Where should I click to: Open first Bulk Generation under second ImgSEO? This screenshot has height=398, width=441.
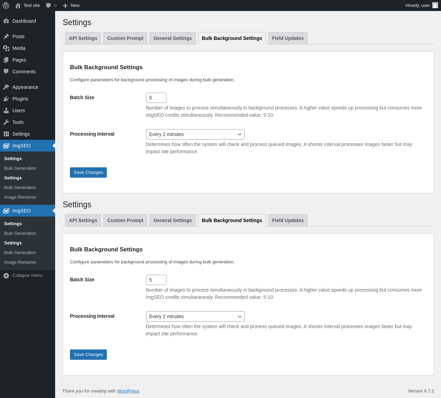tap(28, 233)
